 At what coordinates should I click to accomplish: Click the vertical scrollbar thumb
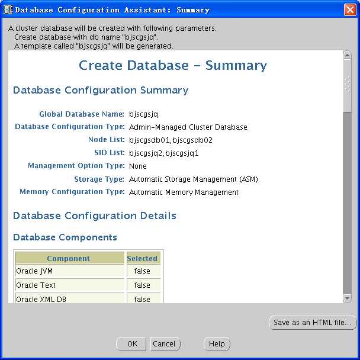(347, 86)
